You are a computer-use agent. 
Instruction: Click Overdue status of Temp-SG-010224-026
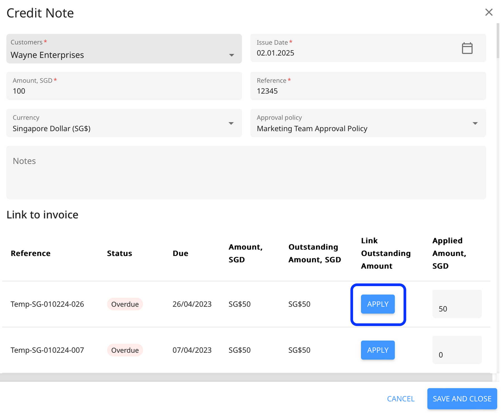pos(125,304)
